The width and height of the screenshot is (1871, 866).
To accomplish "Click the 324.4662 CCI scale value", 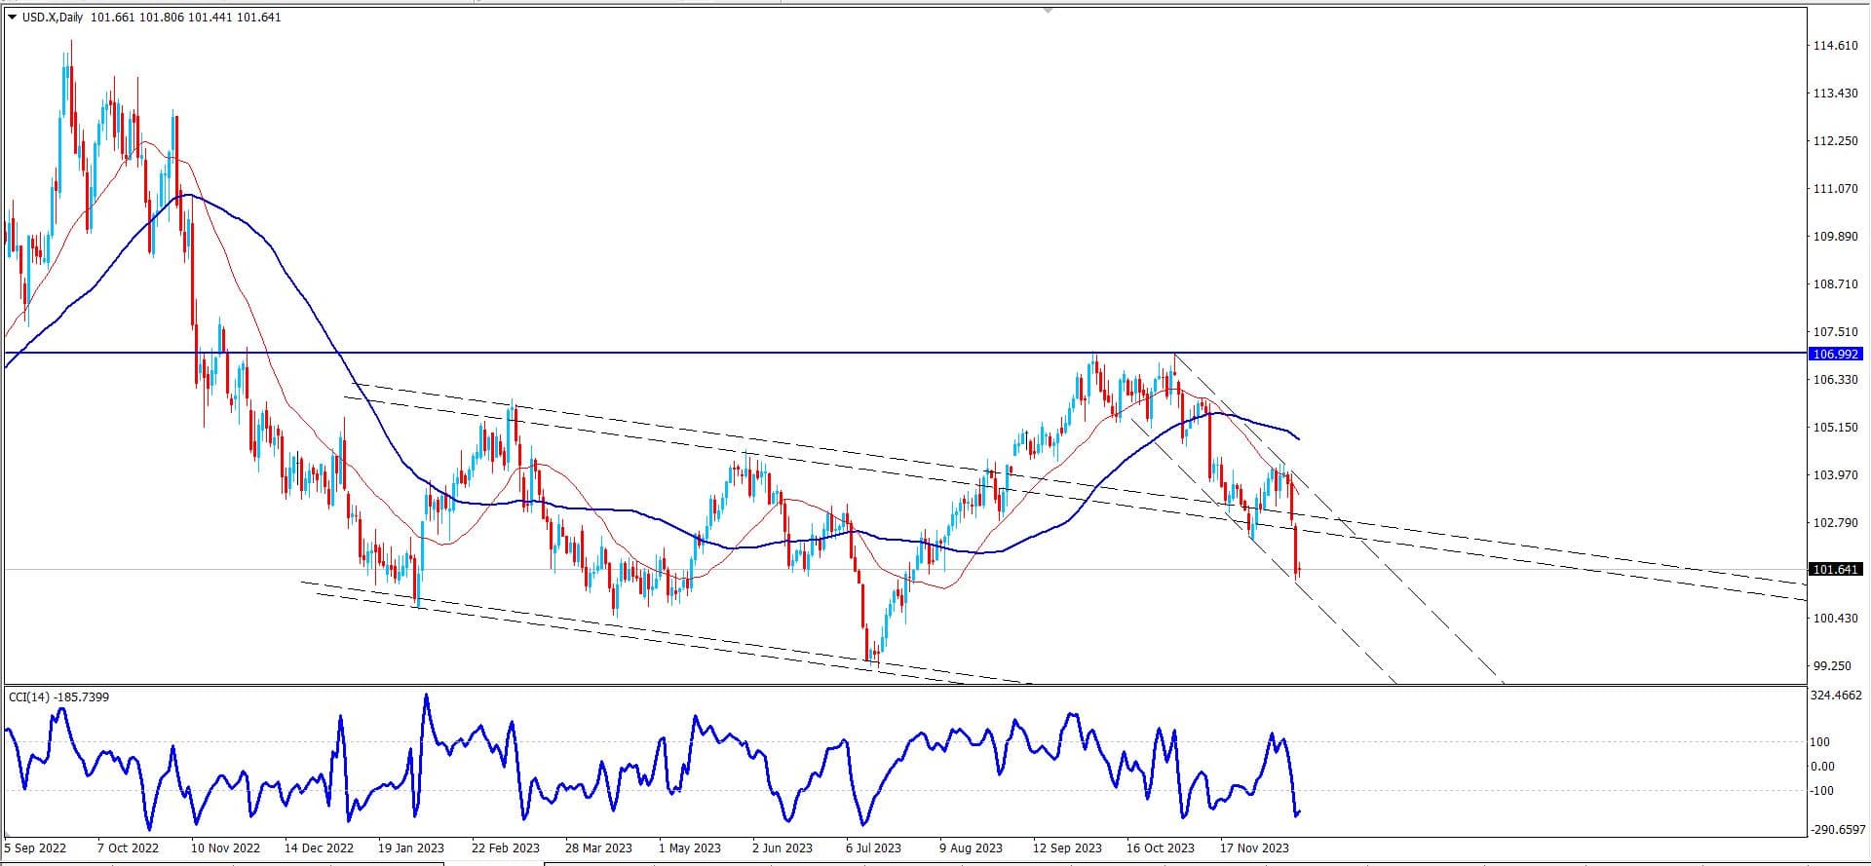I will point(1837,697).
